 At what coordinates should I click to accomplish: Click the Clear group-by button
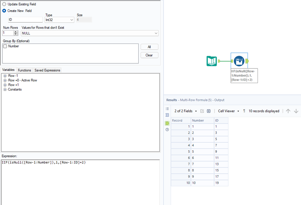pyautogui.click(x=149, y=55)
